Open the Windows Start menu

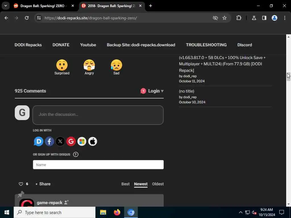[7, 212]
